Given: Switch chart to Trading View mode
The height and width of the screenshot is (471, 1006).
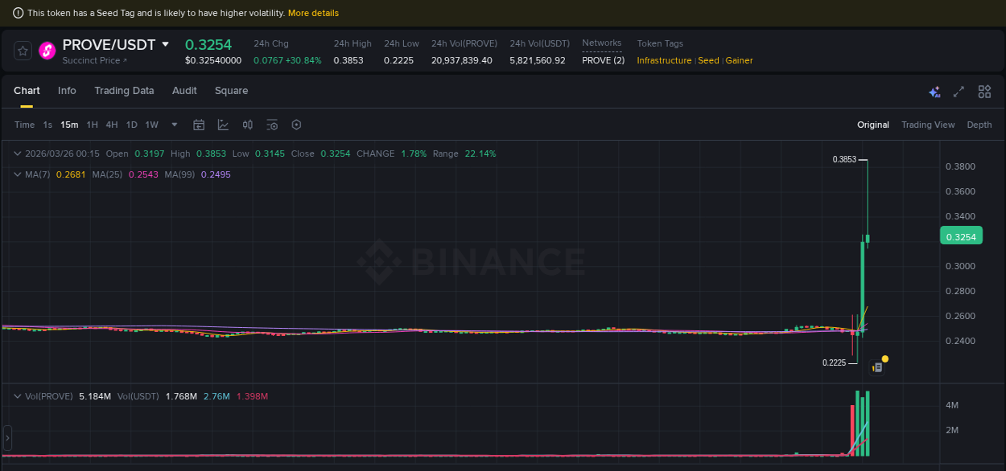Looking at the screenshot, I should coord(928,125).
